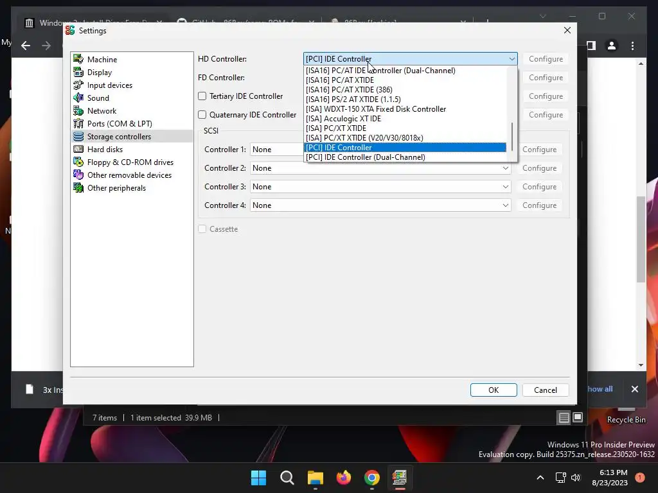
Task: Click Cancel in Settings dialog
Action: pyautogui.click(x=546, y=390)
